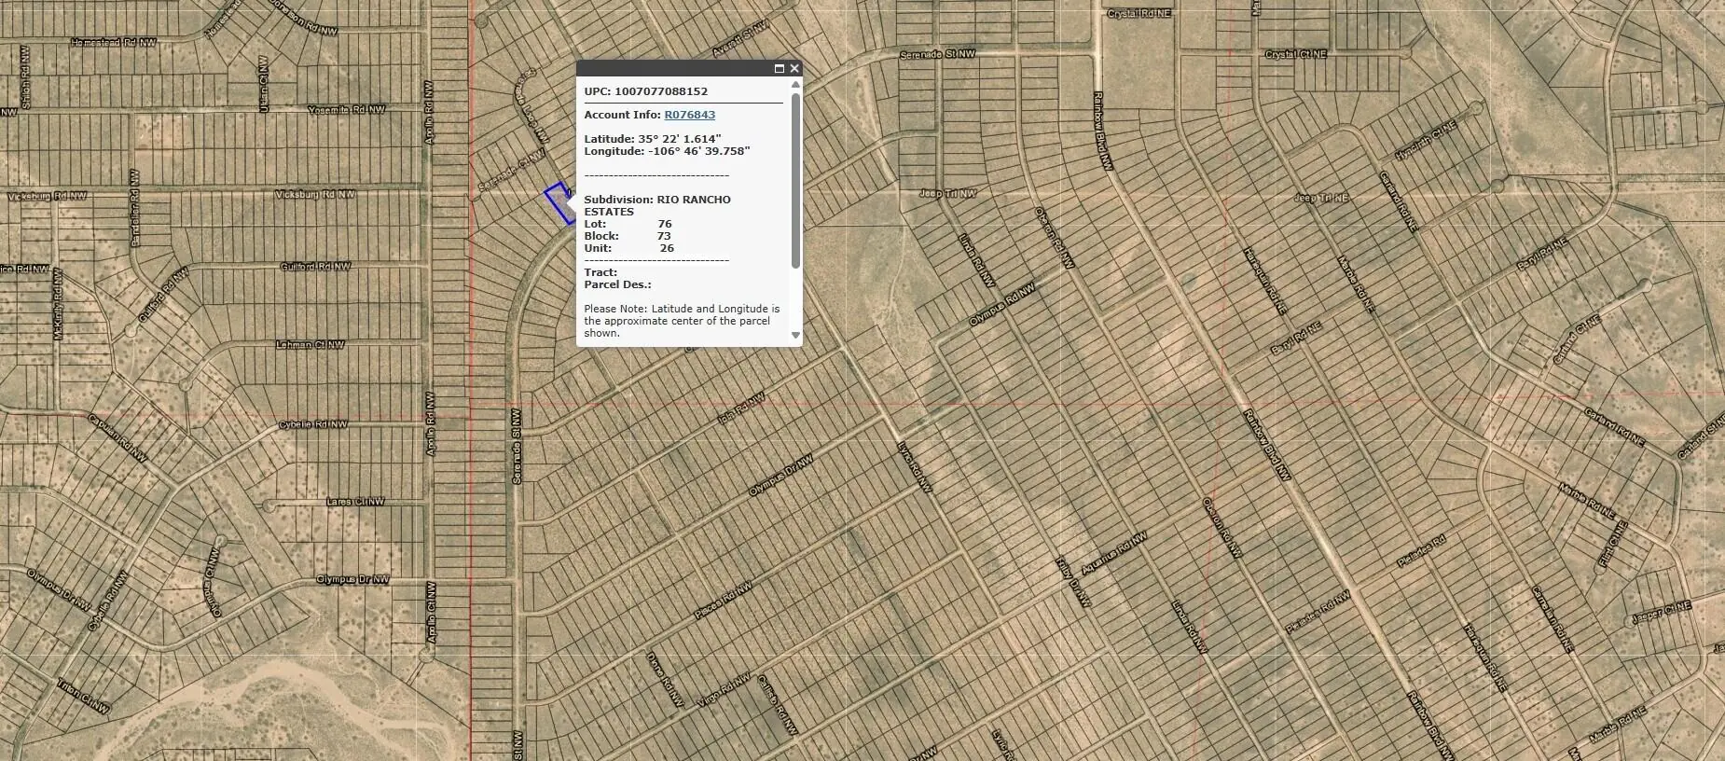The image size is (1725, 761).
Task: Click the Jeep Trl NW map label
Action: pos(948,194)
